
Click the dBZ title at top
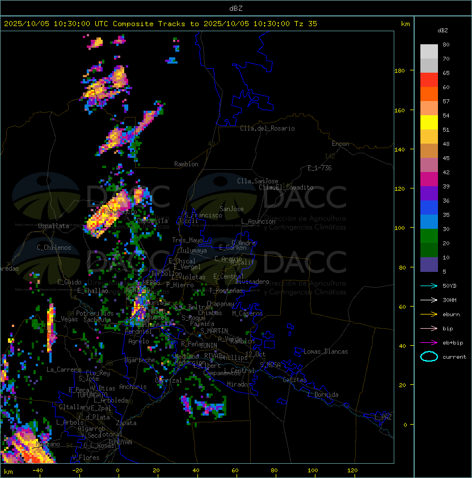[236, 9]
